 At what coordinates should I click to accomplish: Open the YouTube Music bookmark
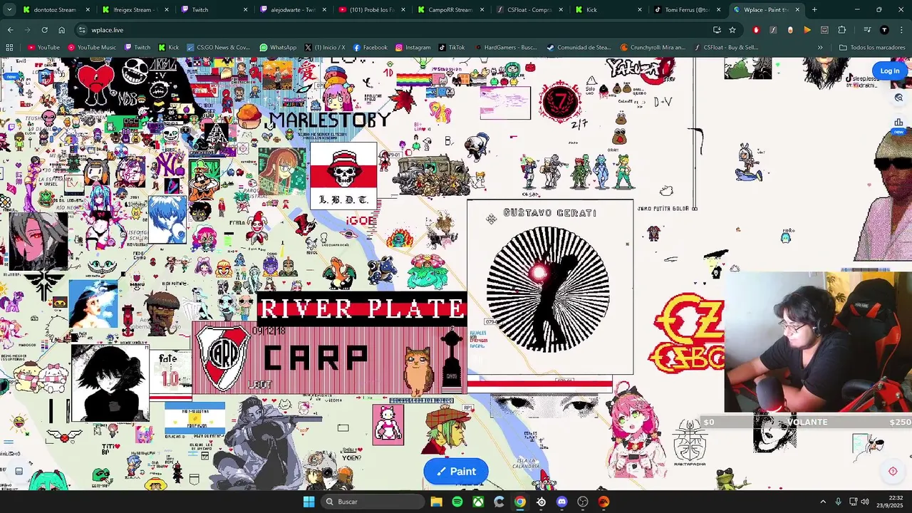pos(92,48)
